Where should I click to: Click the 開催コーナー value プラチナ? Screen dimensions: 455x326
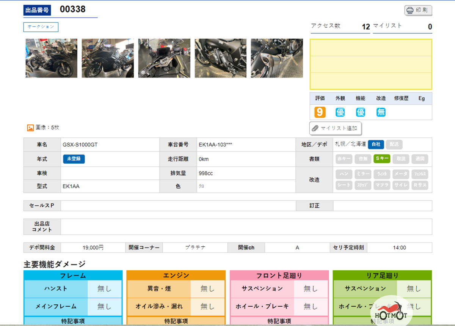[x=195, y=247]
